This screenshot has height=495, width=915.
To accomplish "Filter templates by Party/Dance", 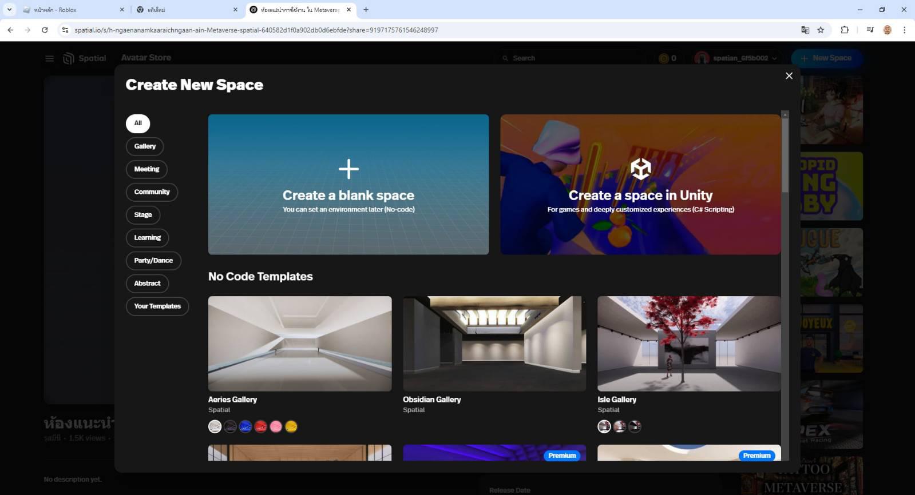I will coord(153,261).
